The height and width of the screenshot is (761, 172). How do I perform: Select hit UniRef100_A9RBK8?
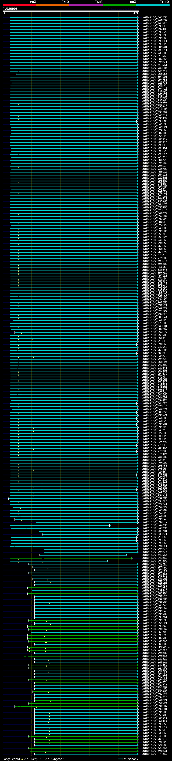click(x=154, y=540)
